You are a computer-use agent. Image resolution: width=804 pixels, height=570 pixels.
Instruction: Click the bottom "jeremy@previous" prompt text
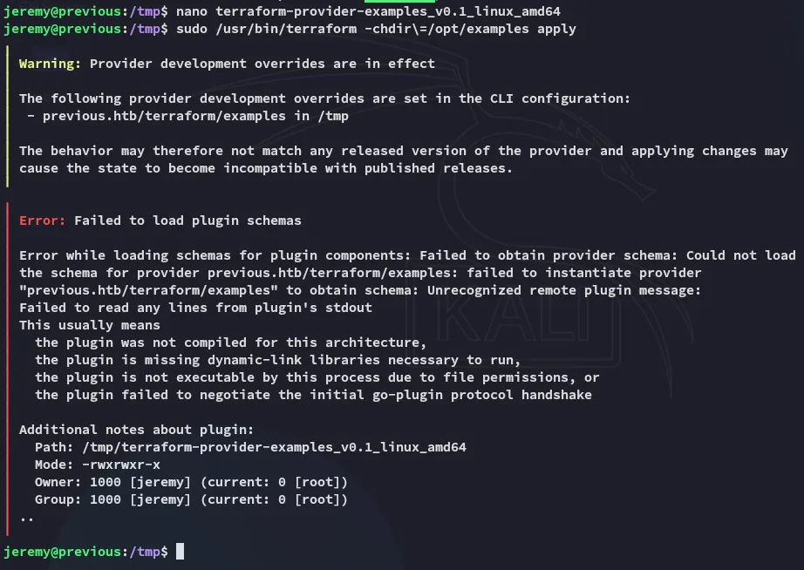tap(62, 552)
